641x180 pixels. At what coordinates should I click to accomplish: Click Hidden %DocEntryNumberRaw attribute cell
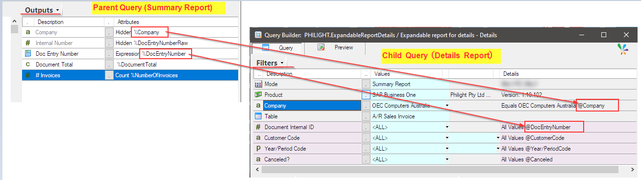pyautogui.click(x=176, y=43)
